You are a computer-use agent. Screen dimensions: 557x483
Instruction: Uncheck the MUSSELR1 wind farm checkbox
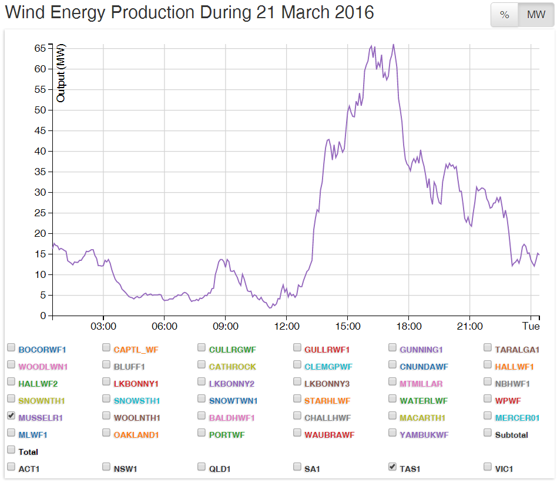pyautogui.click(x=11, y=415)
